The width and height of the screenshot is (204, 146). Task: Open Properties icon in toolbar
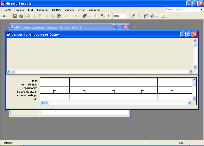133,16
